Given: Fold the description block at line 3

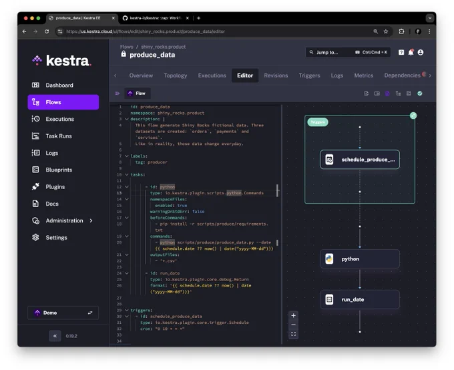Looking at the screenshot, I should coord(127,119).
